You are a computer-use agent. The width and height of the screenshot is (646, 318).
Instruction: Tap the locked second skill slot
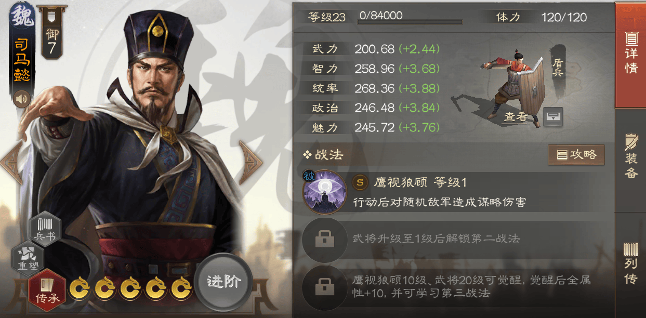tap(325, 240)
